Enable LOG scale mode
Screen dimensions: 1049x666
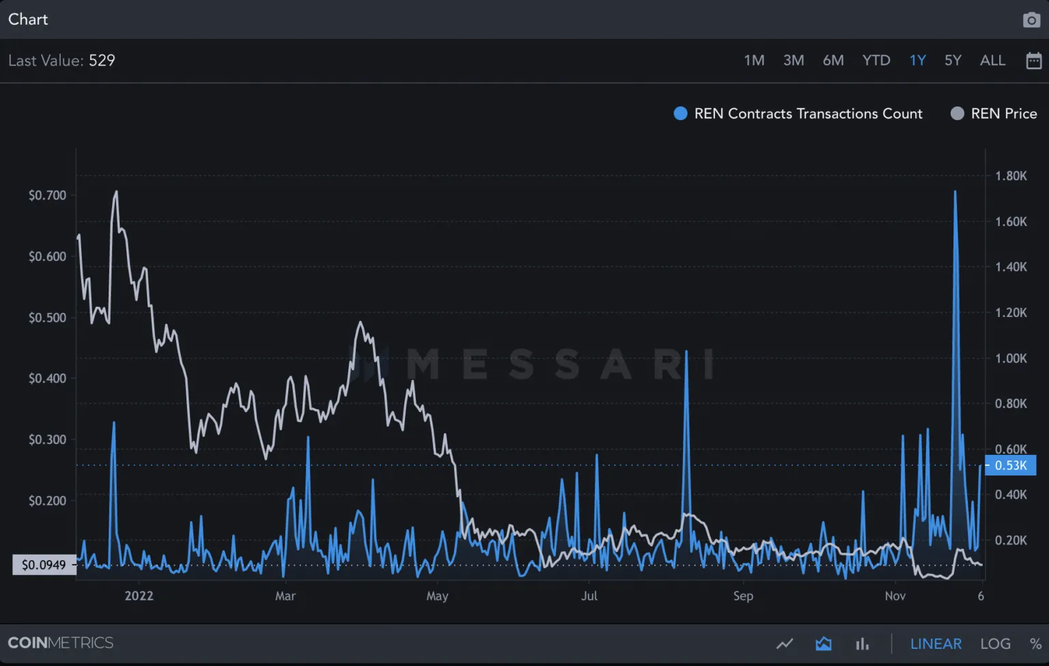(995, 643)
